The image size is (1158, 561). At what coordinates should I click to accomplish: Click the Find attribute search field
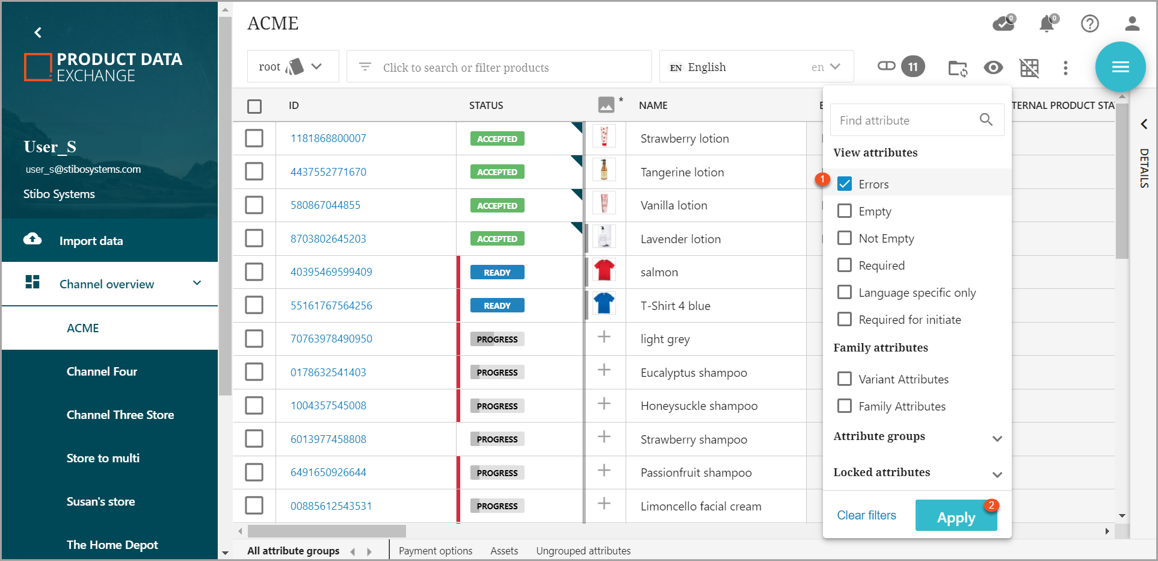(905, 120)
